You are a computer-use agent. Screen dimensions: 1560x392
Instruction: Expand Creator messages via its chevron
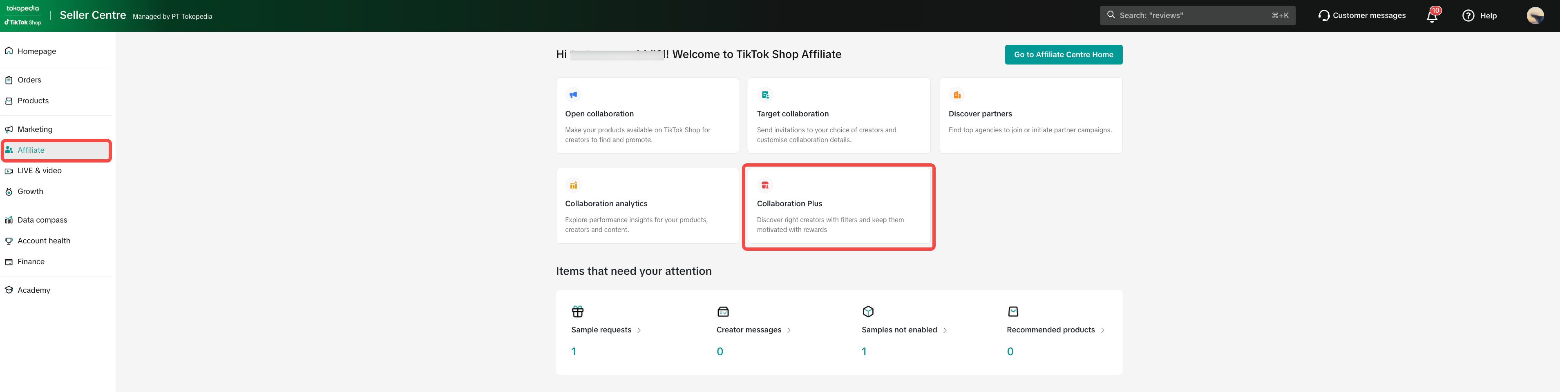point(789,330)
